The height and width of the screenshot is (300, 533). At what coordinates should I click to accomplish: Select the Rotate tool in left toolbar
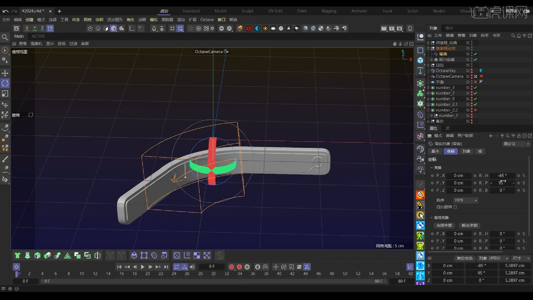[x=5, y=83]
